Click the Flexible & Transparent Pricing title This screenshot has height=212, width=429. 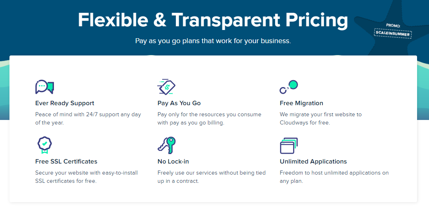coord(213,20)
